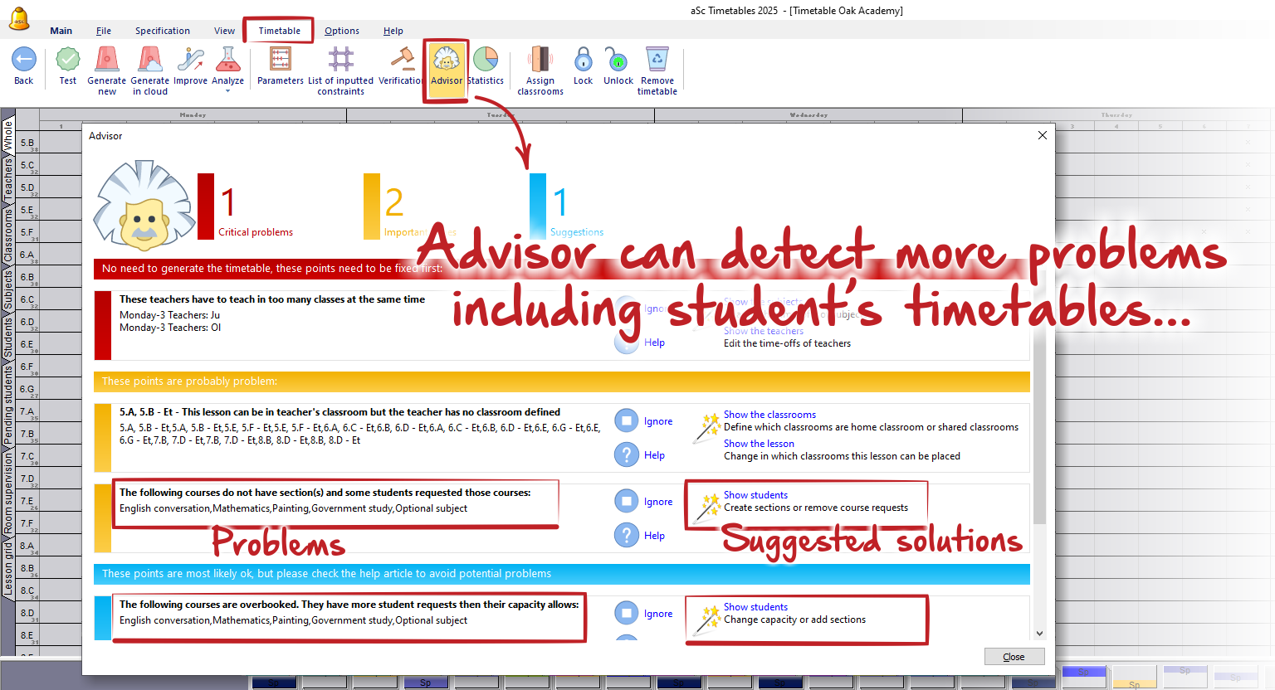Open List of inputted constraints
1275x690 pixels.
point(341,70)
